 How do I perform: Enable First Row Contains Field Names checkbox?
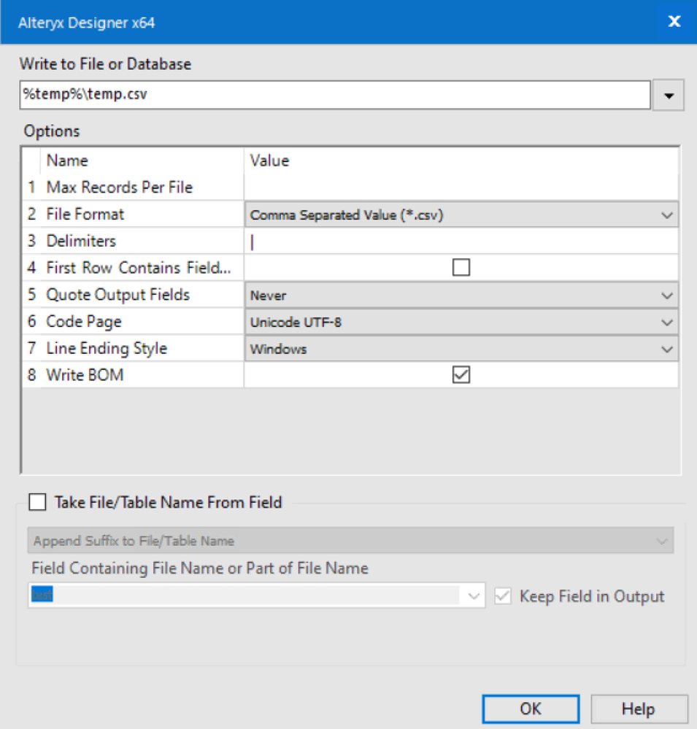click(461, 267)
